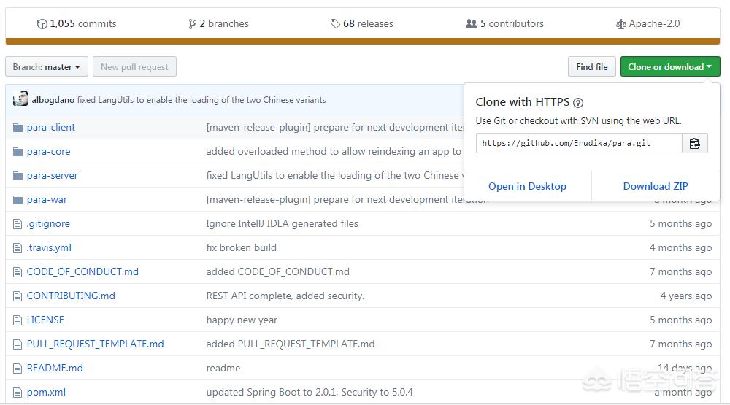Screen dimensions: 730x405
Task: Click the para-war folder icon
Action: coord(18,200)
